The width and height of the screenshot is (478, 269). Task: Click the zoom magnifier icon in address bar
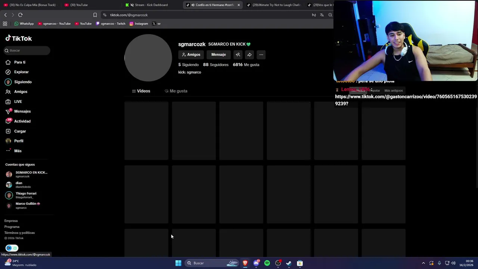coord(330,15)
